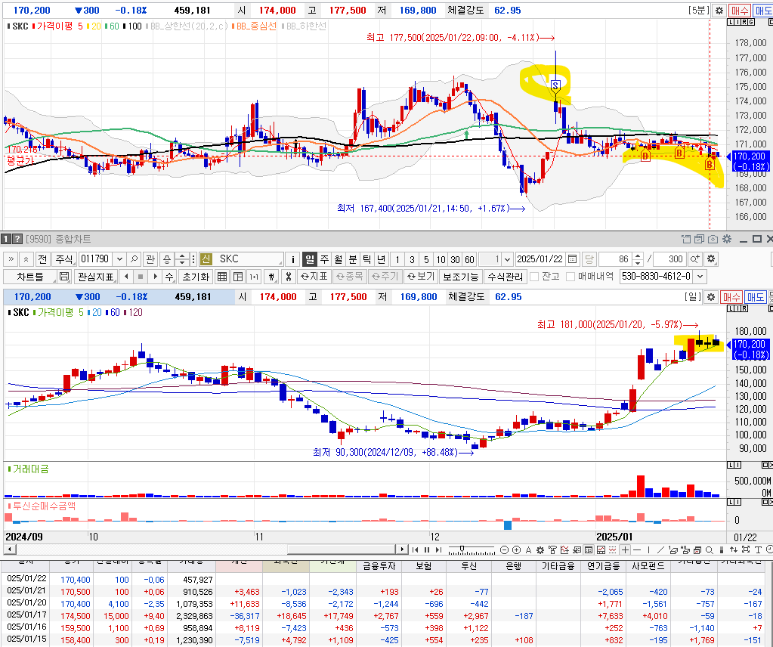
Task: Open calendar date picker icon
Action: coord(572,259)
